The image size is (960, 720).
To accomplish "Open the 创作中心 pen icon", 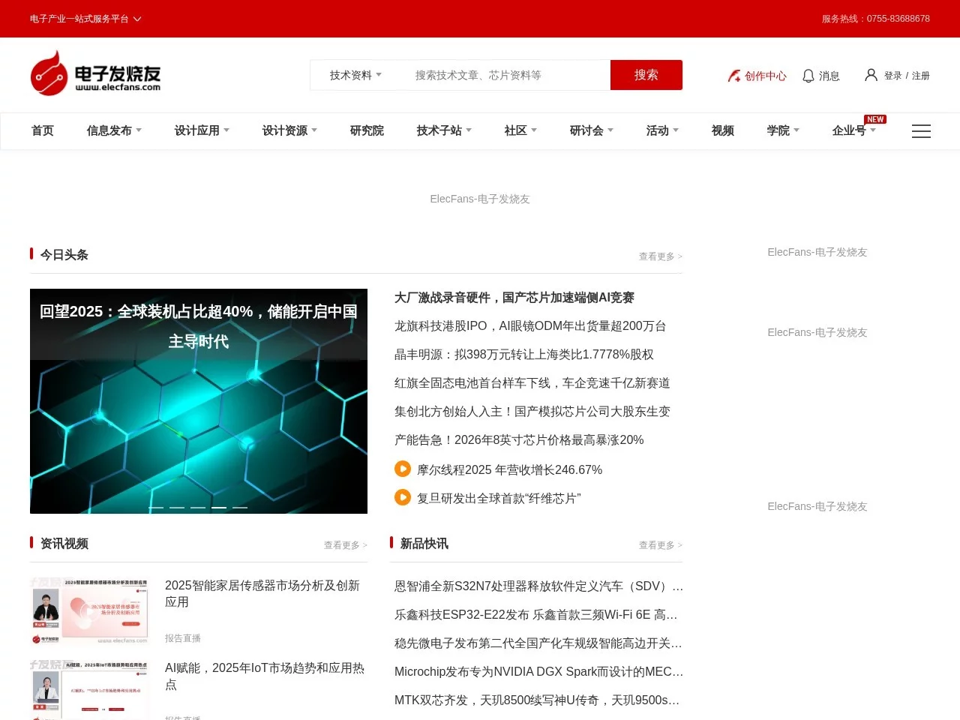I will pyautogui.click(x=733, y=75).
